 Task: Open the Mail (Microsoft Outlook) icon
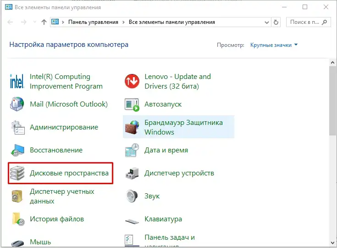tap(17, 104)
